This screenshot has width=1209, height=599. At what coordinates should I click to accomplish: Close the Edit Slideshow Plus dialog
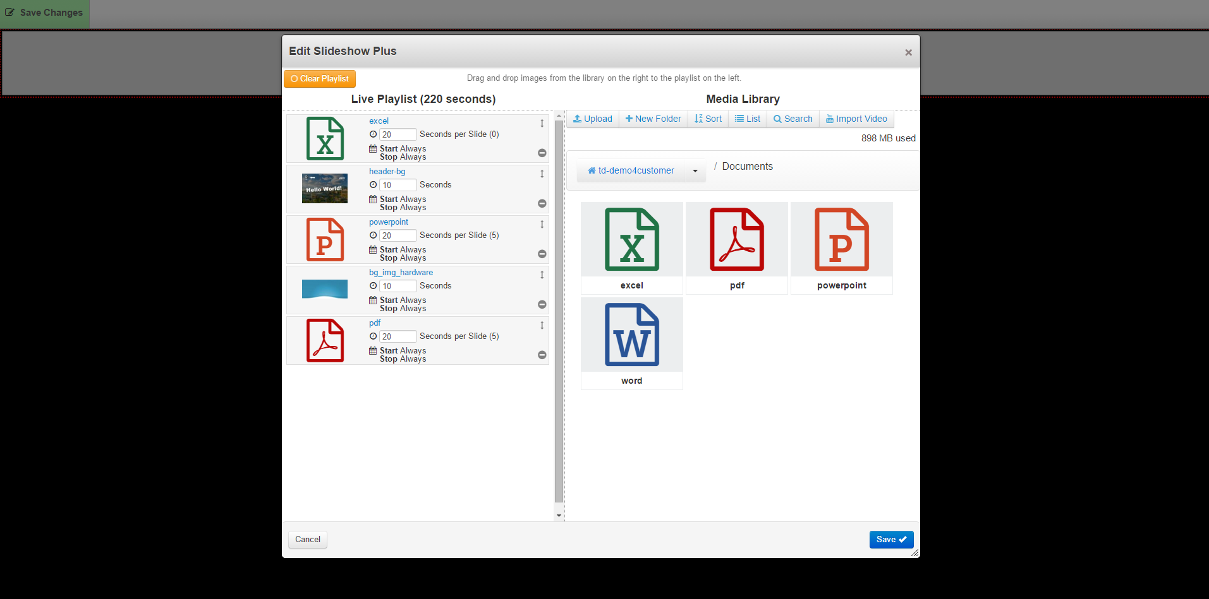click(908, 52)
